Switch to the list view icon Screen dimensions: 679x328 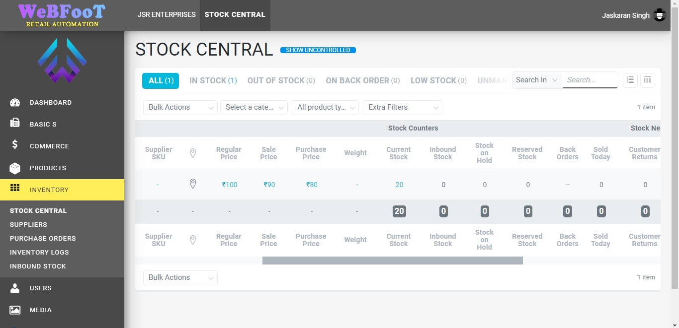tap(630, 80)
